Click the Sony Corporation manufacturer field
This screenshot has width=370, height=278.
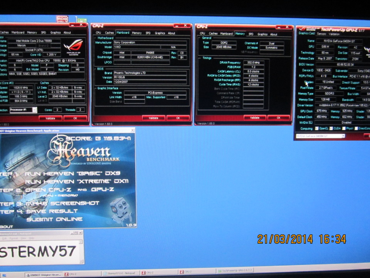[x=150, y=42]
